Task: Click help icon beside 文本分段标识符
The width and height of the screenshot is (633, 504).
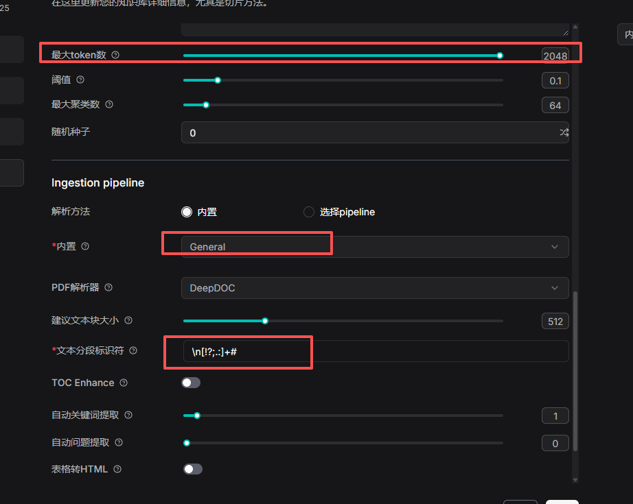Action: 133,350
